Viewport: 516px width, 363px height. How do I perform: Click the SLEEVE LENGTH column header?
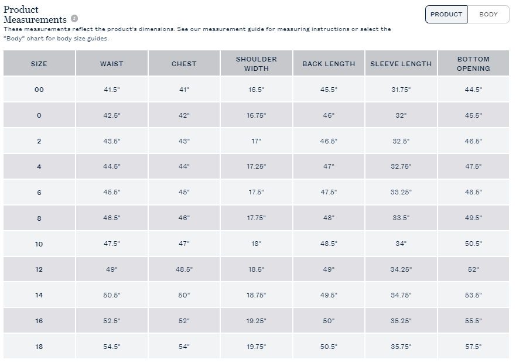401,64
